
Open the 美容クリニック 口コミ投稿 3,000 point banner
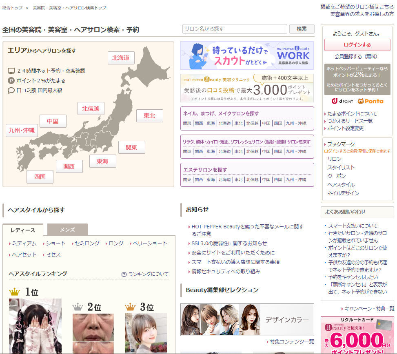tap(247, 88)
